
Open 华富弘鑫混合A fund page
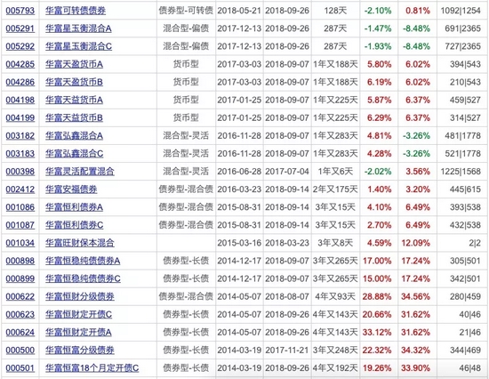coord(74,136)
